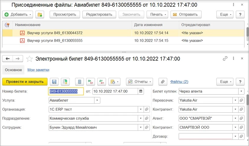
Task: Click the ticket date field 10.10.2022 17:47:00
Action: pyautogui.click(x=115, y=91)
